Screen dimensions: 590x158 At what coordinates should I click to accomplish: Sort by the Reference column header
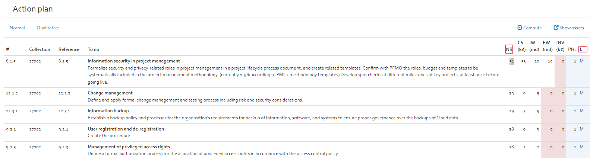[69, 49]
